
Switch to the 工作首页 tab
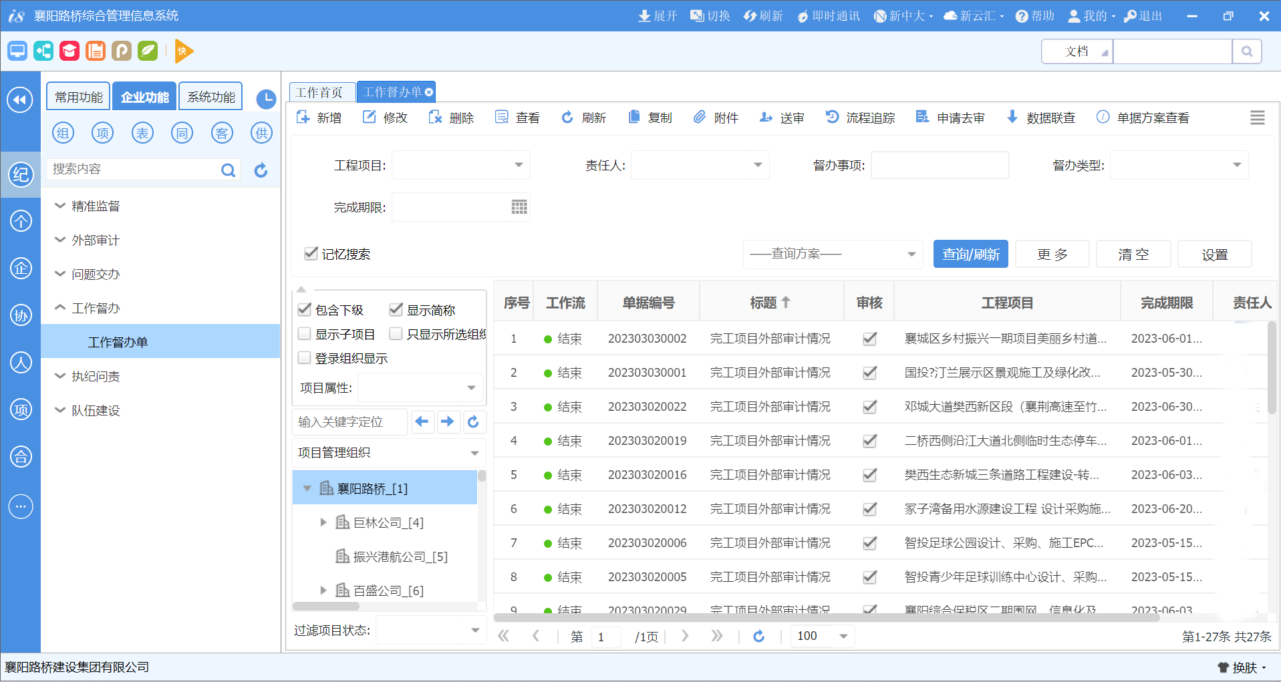click(320, 92)
